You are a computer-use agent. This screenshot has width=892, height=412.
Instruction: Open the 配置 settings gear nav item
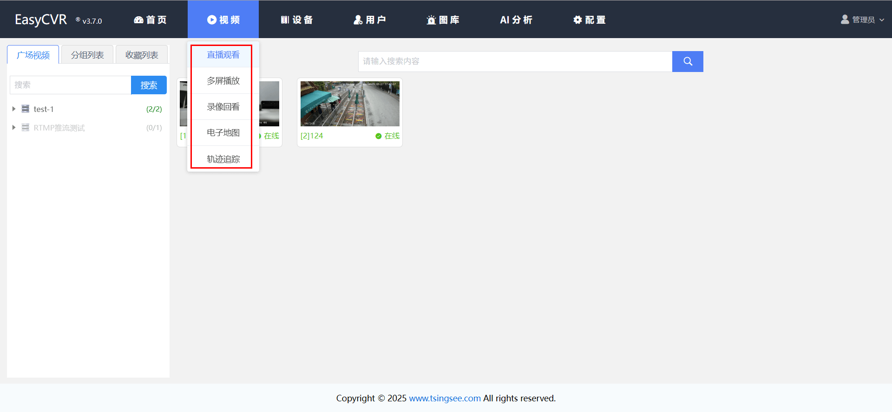(589, 20)
